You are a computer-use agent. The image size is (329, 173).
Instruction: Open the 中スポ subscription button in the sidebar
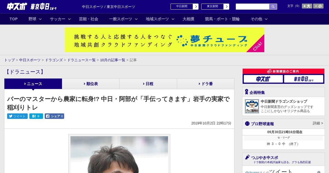[263, 79]
